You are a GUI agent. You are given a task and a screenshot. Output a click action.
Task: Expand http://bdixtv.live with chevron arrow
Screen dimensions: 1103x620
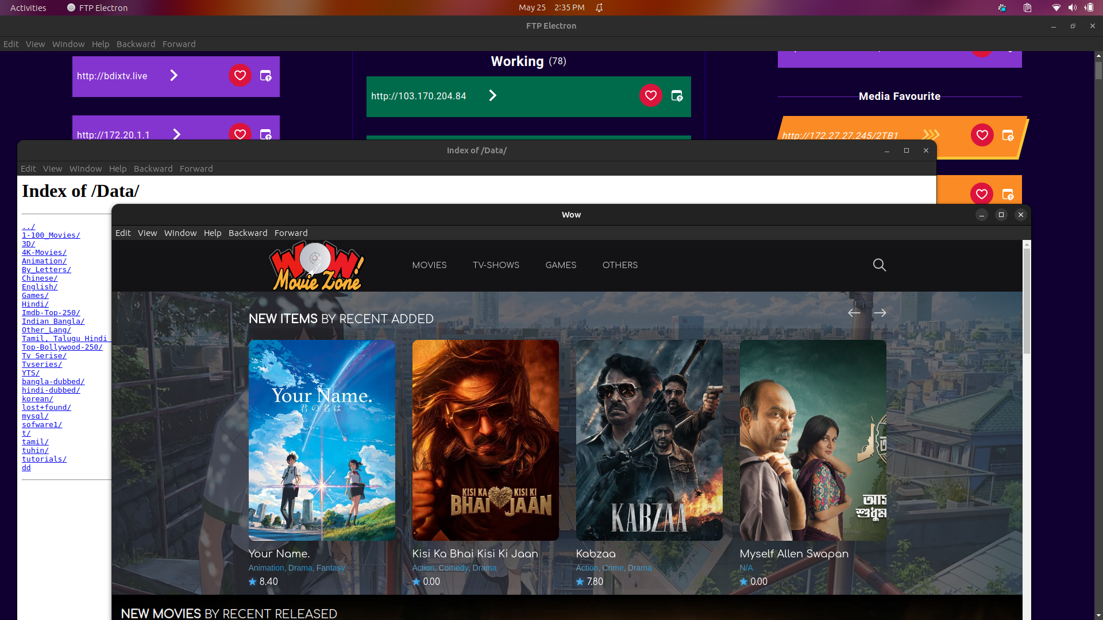coord(174,75)
